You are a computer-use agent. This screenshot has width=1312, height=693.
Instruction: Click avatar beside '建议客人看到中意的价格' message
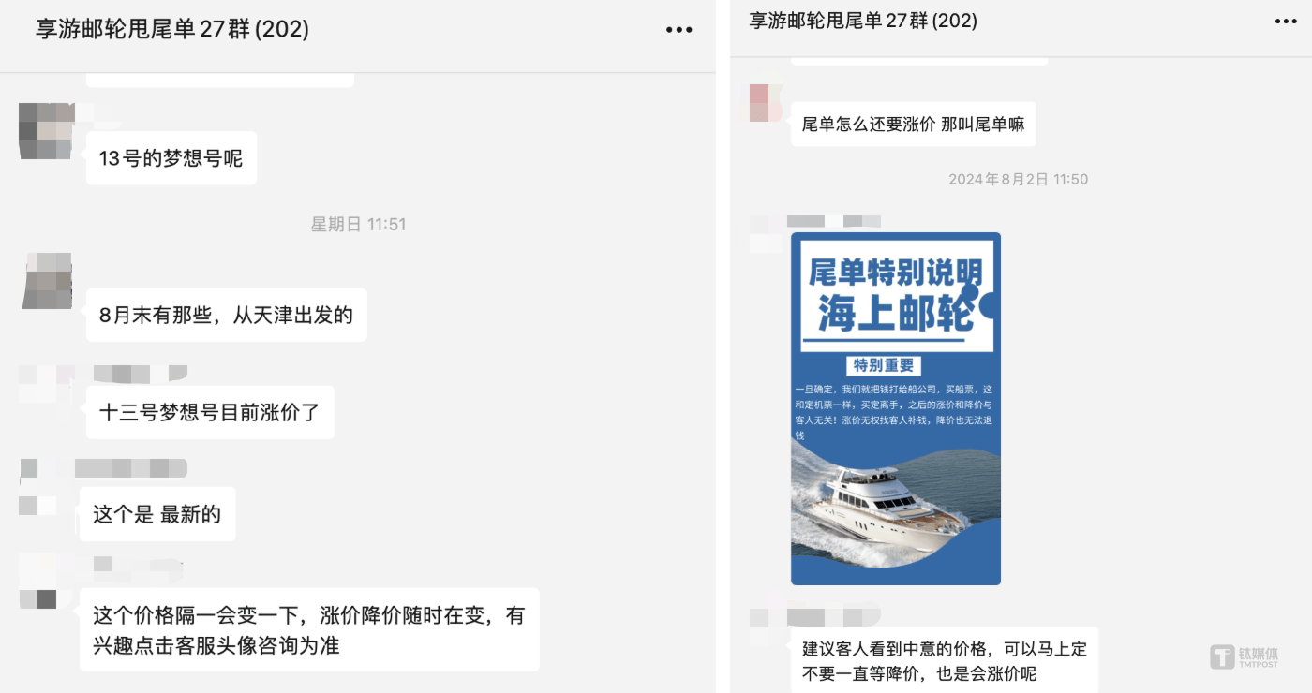point(766,618)
